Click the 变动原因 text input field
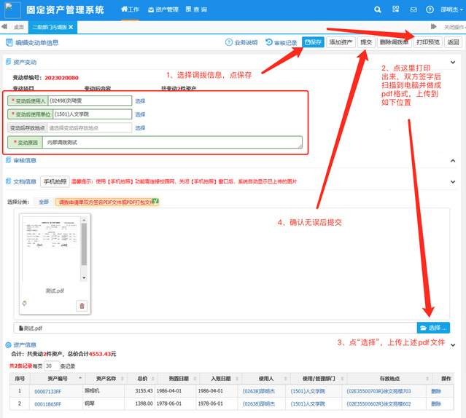The width and height of the screenshot is (466, 418). tap(171, 143)
